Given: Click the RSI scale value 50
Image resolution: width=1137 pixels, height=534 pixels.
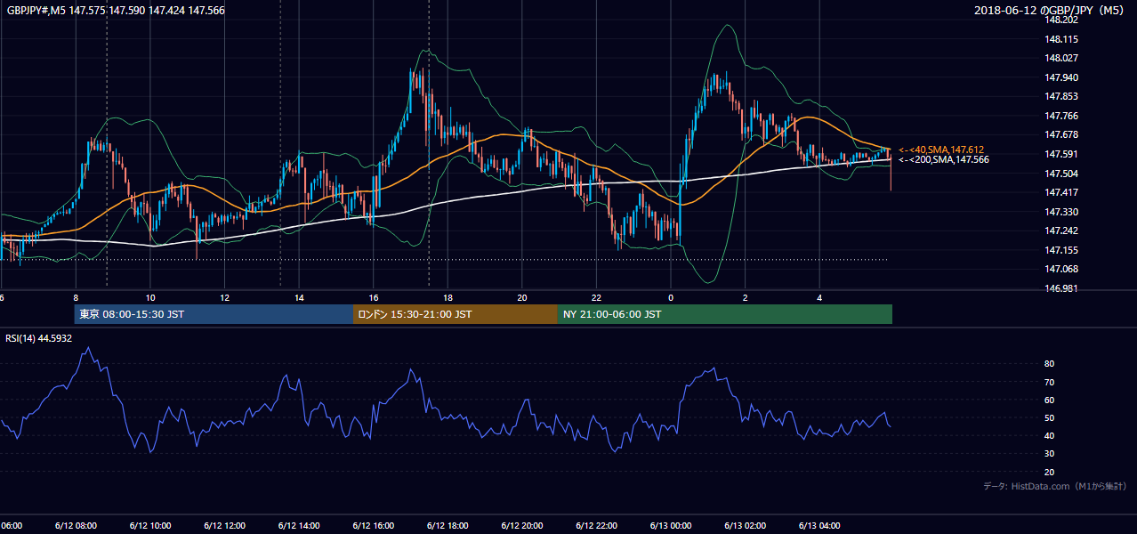Looking at the screenshot, I should click(x=1050, y=417).
